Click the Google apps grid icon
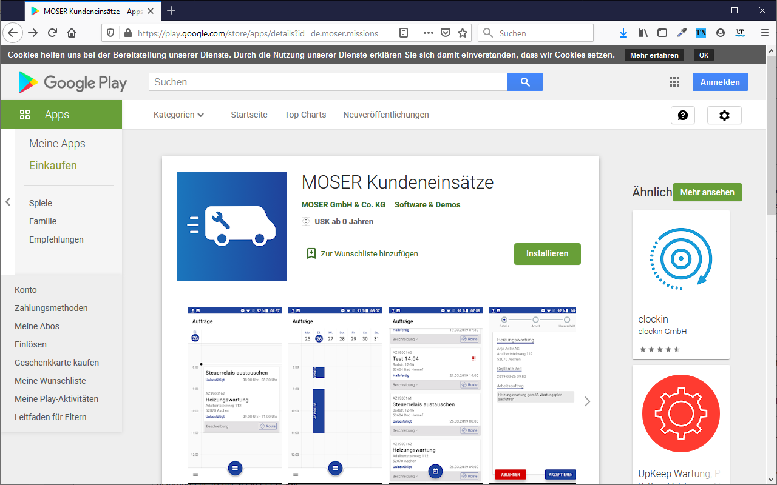This screenshot has width=777, height=485. point(674,82)
